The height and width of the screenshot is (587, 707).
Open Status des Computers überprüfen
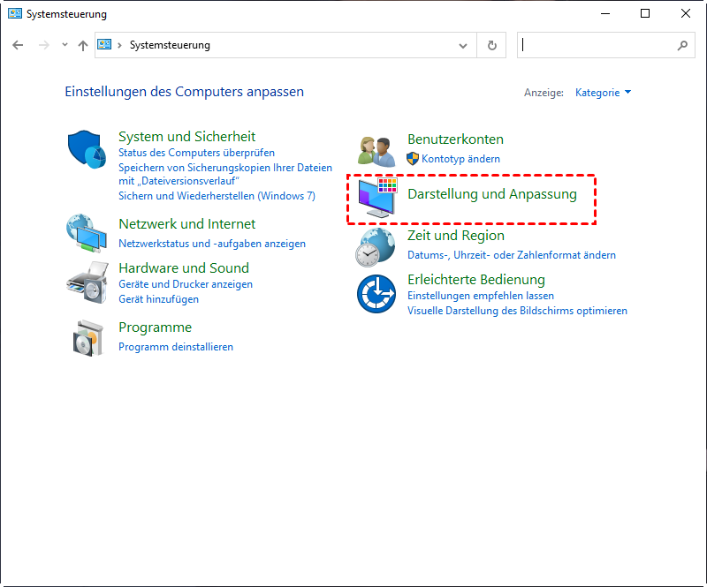pos(196,153)
